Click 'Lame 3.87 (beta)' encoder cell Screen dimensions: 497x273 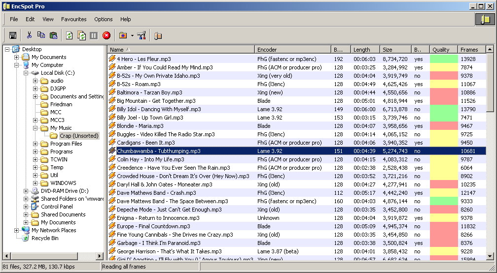pos(278,251)
